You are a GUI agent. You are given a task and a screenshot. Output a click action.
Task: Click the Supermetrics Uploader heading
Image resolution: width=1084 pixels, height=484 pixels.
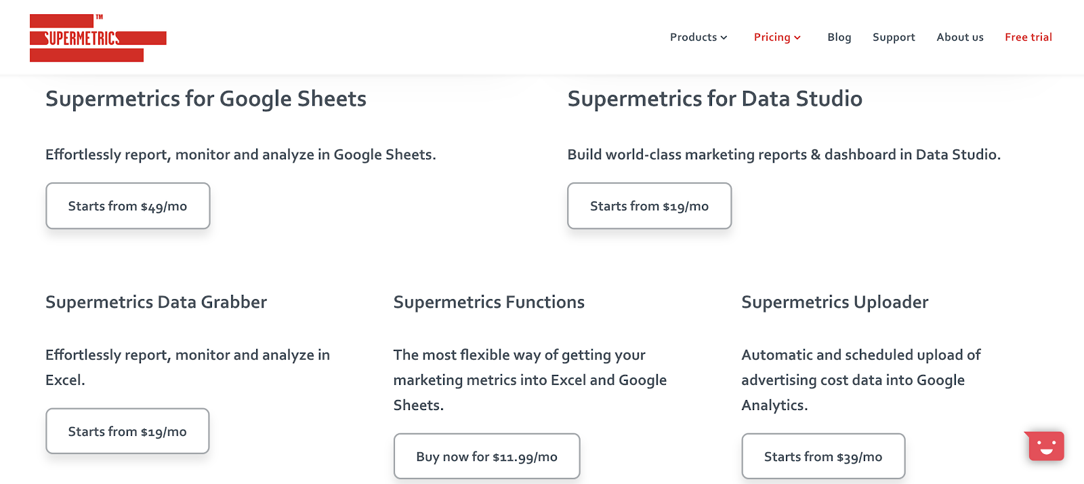click(835, 302)
